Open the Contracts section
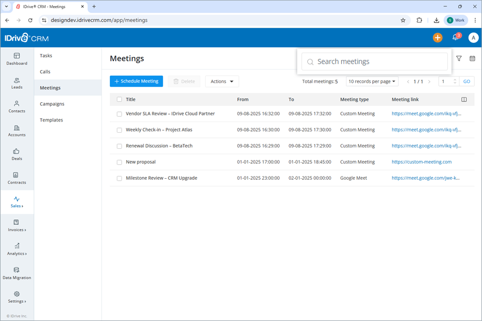The width and height of the screenshot is (482, 321). [x=17, y=179]
